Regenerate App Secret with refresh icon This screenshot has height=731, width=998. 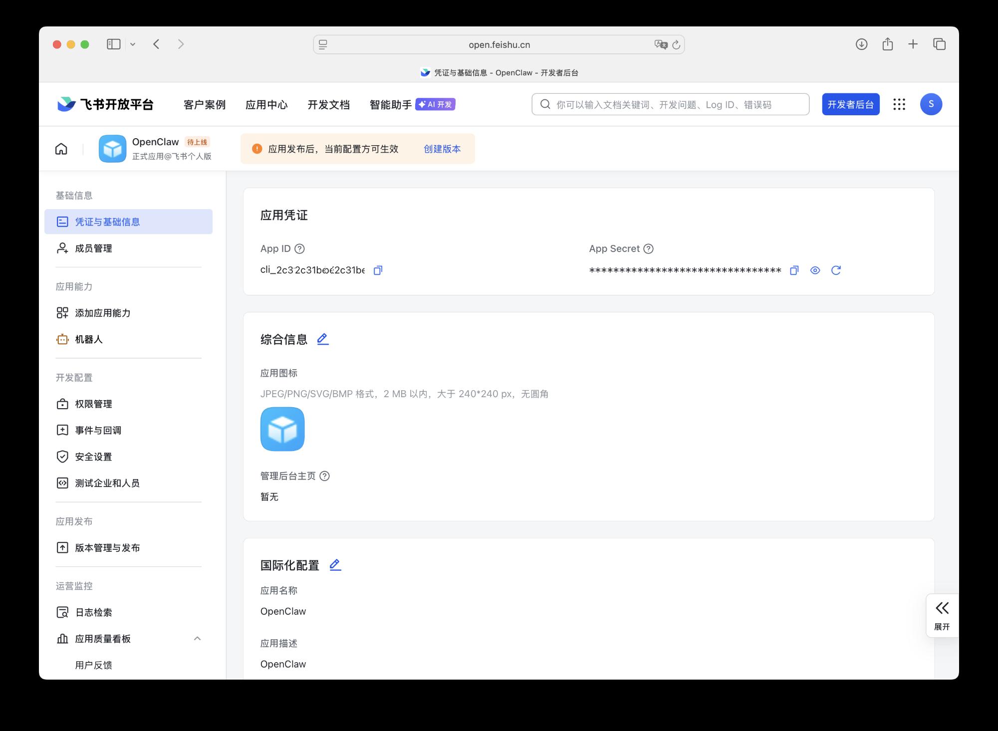836,270
